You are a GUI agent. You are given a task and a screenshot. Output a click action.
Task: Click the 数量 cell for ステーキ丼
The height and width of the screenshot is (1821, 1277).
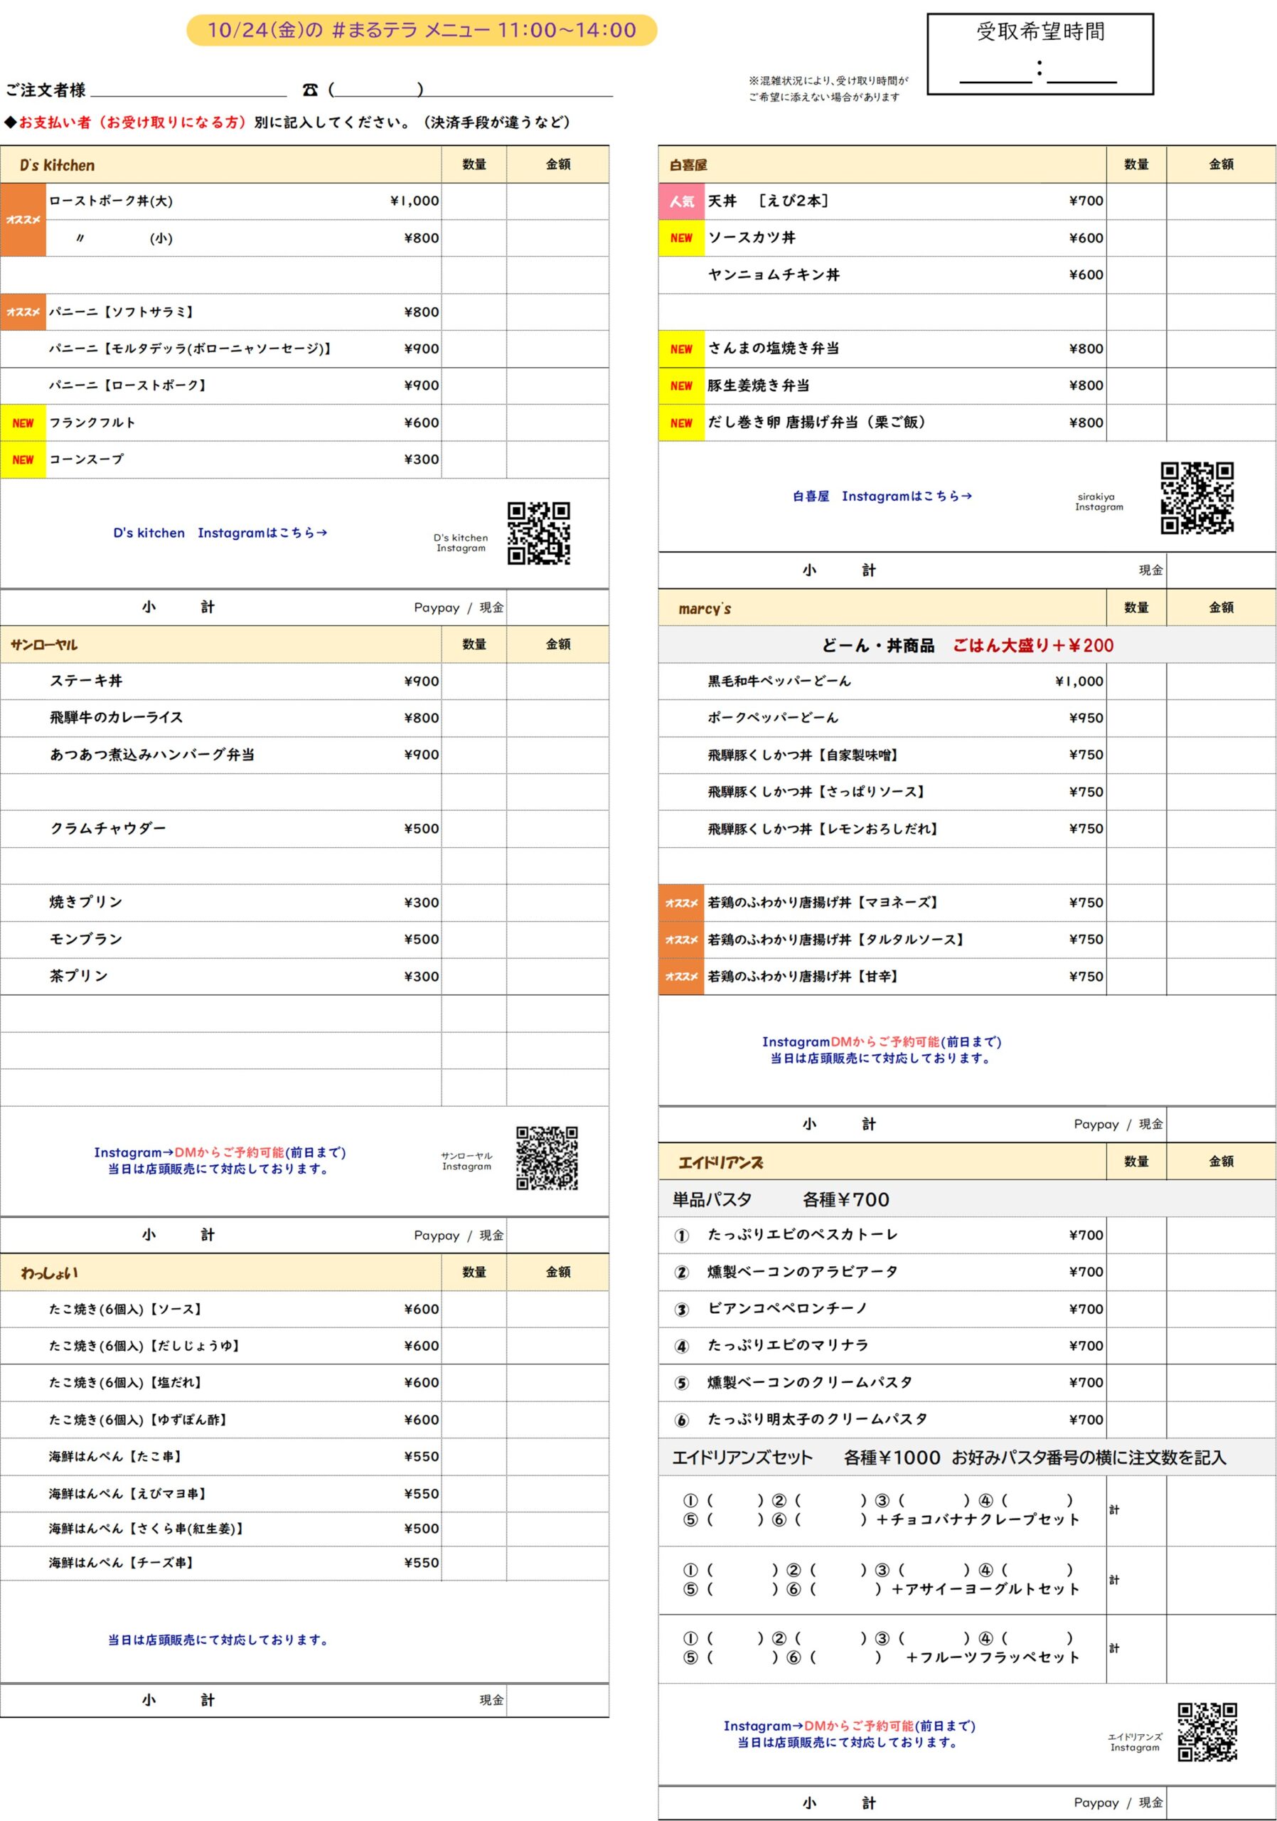tap(474, 681)
